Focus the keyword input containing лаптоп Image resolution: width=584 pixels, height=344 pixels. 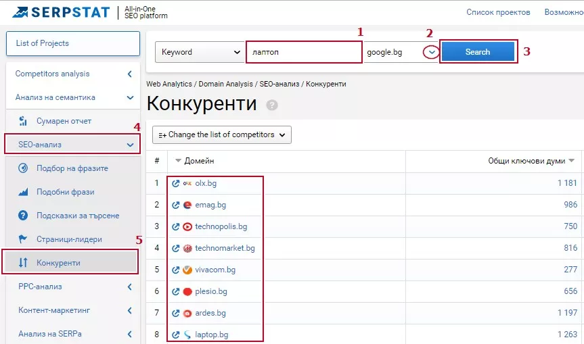(304, 52)
